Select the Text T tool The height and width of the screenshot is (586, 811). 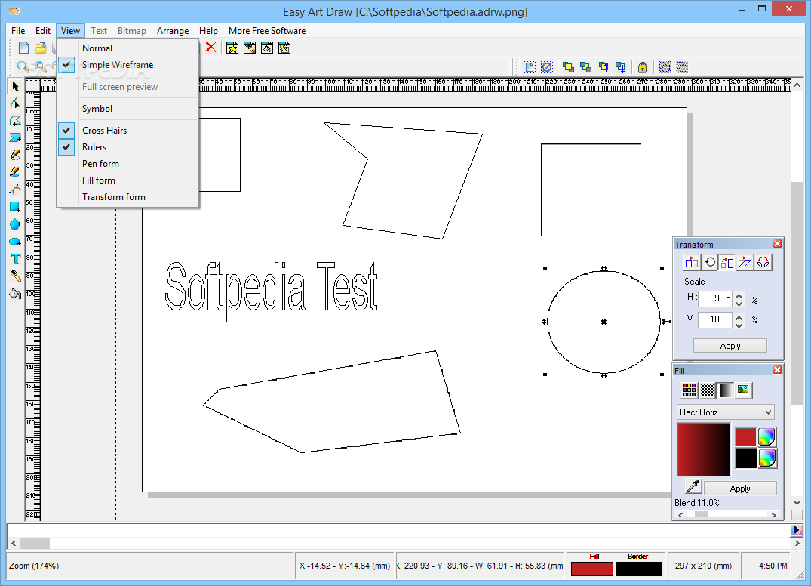15,259
